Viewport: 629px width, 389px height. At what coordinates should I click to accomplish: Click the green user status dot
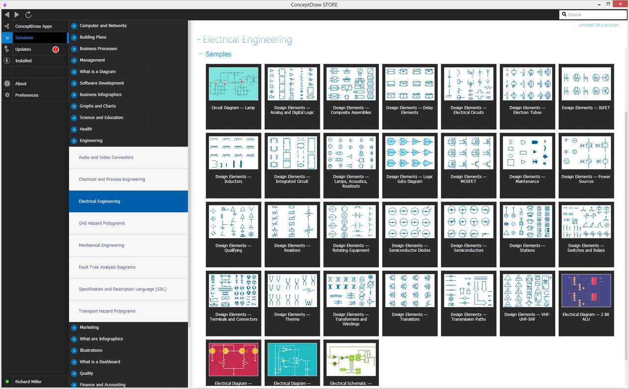click(7, 382)
